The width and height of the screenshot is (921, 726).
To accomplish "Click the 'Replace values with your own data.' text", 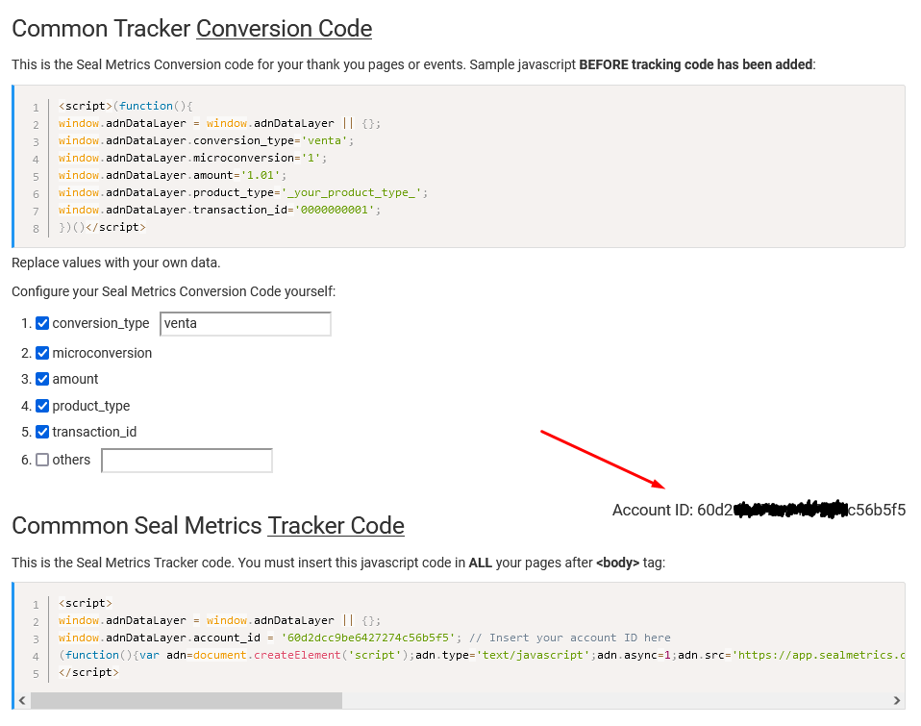I will 115,263.
